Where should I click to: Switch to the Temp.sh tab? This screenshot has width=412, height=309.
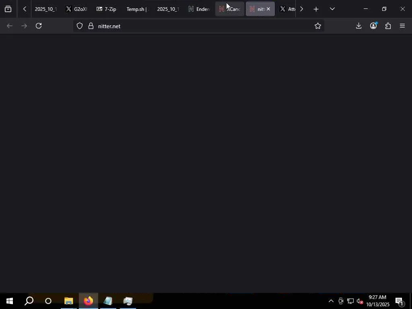click(138, 9)
